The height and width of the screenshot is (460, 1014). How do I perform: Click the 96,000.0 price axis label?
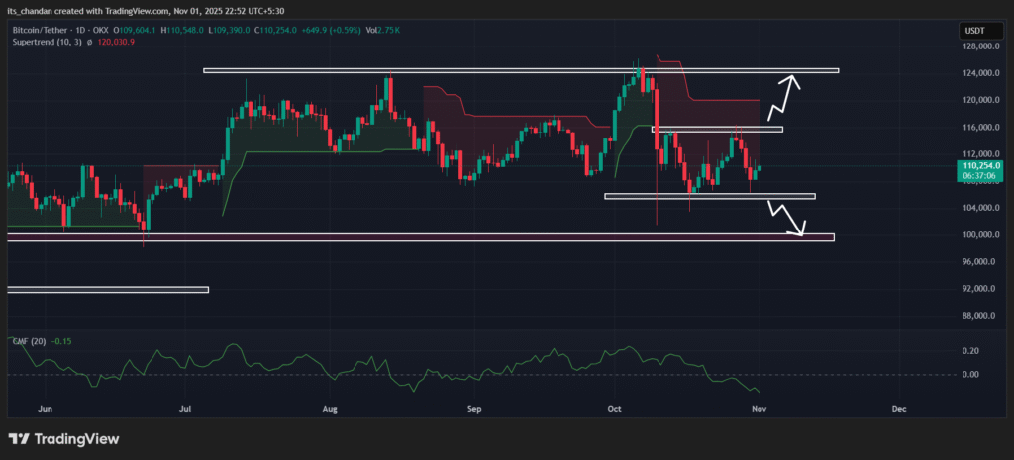point(977,262)
